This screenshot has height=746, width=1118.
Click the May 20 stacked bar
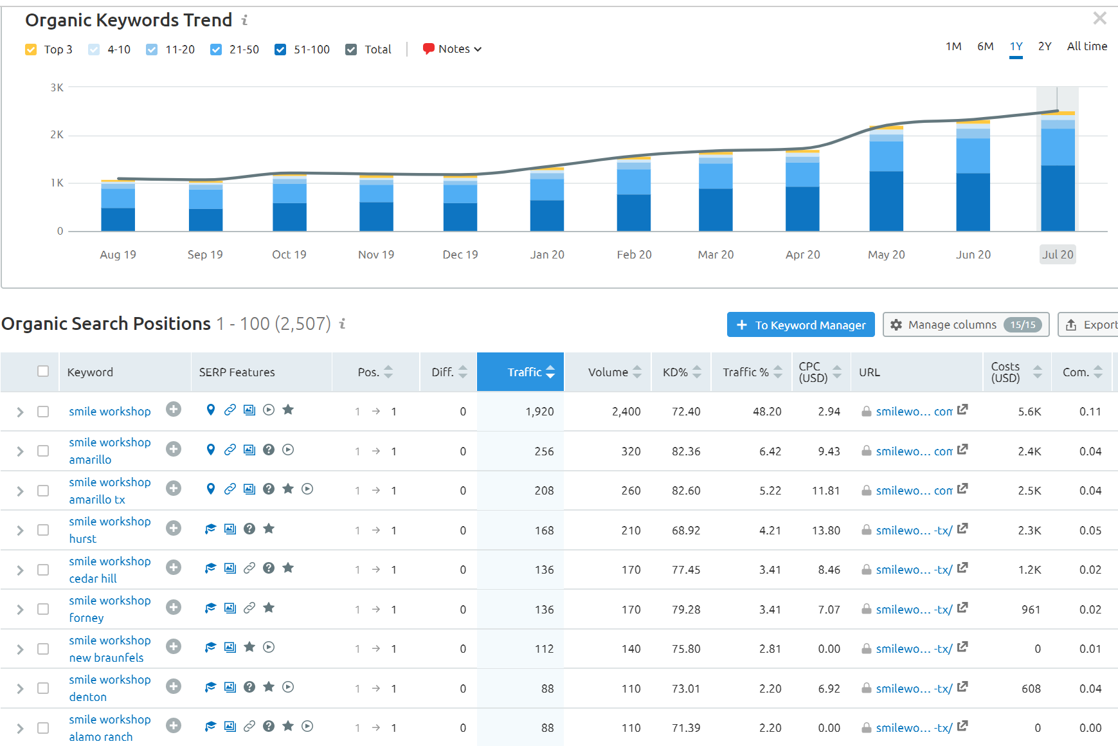886,178
